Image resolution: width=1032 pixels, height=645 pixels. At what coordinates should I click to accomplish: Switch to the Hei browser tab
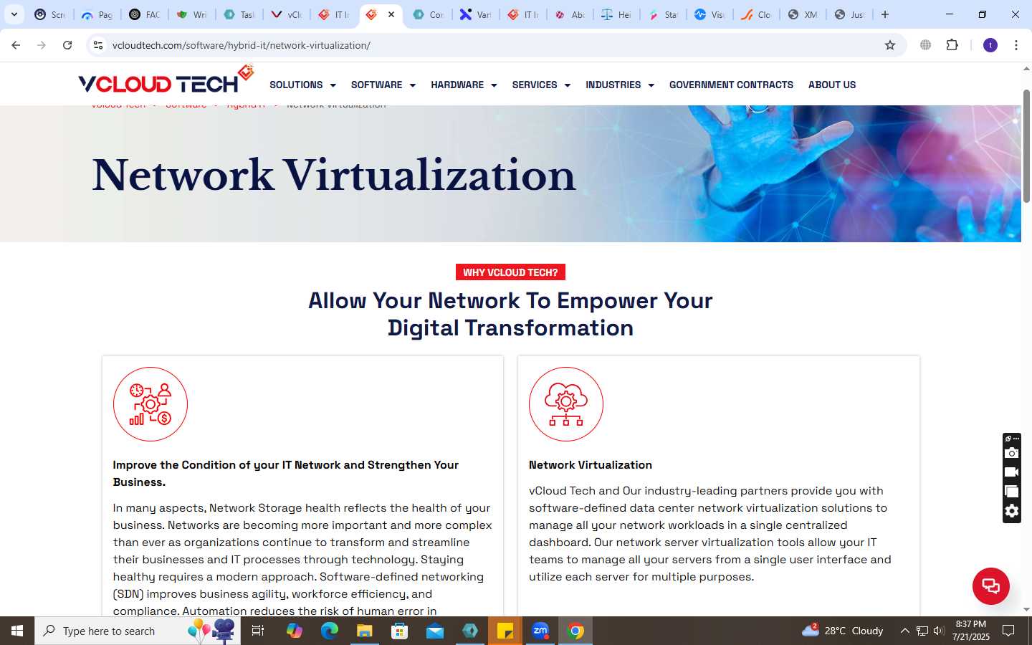(617, 14)
